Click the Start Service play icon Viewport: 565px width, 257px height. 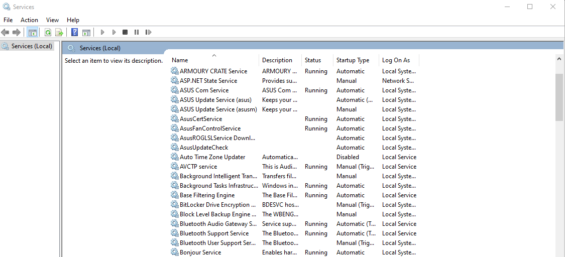[102, 33]
